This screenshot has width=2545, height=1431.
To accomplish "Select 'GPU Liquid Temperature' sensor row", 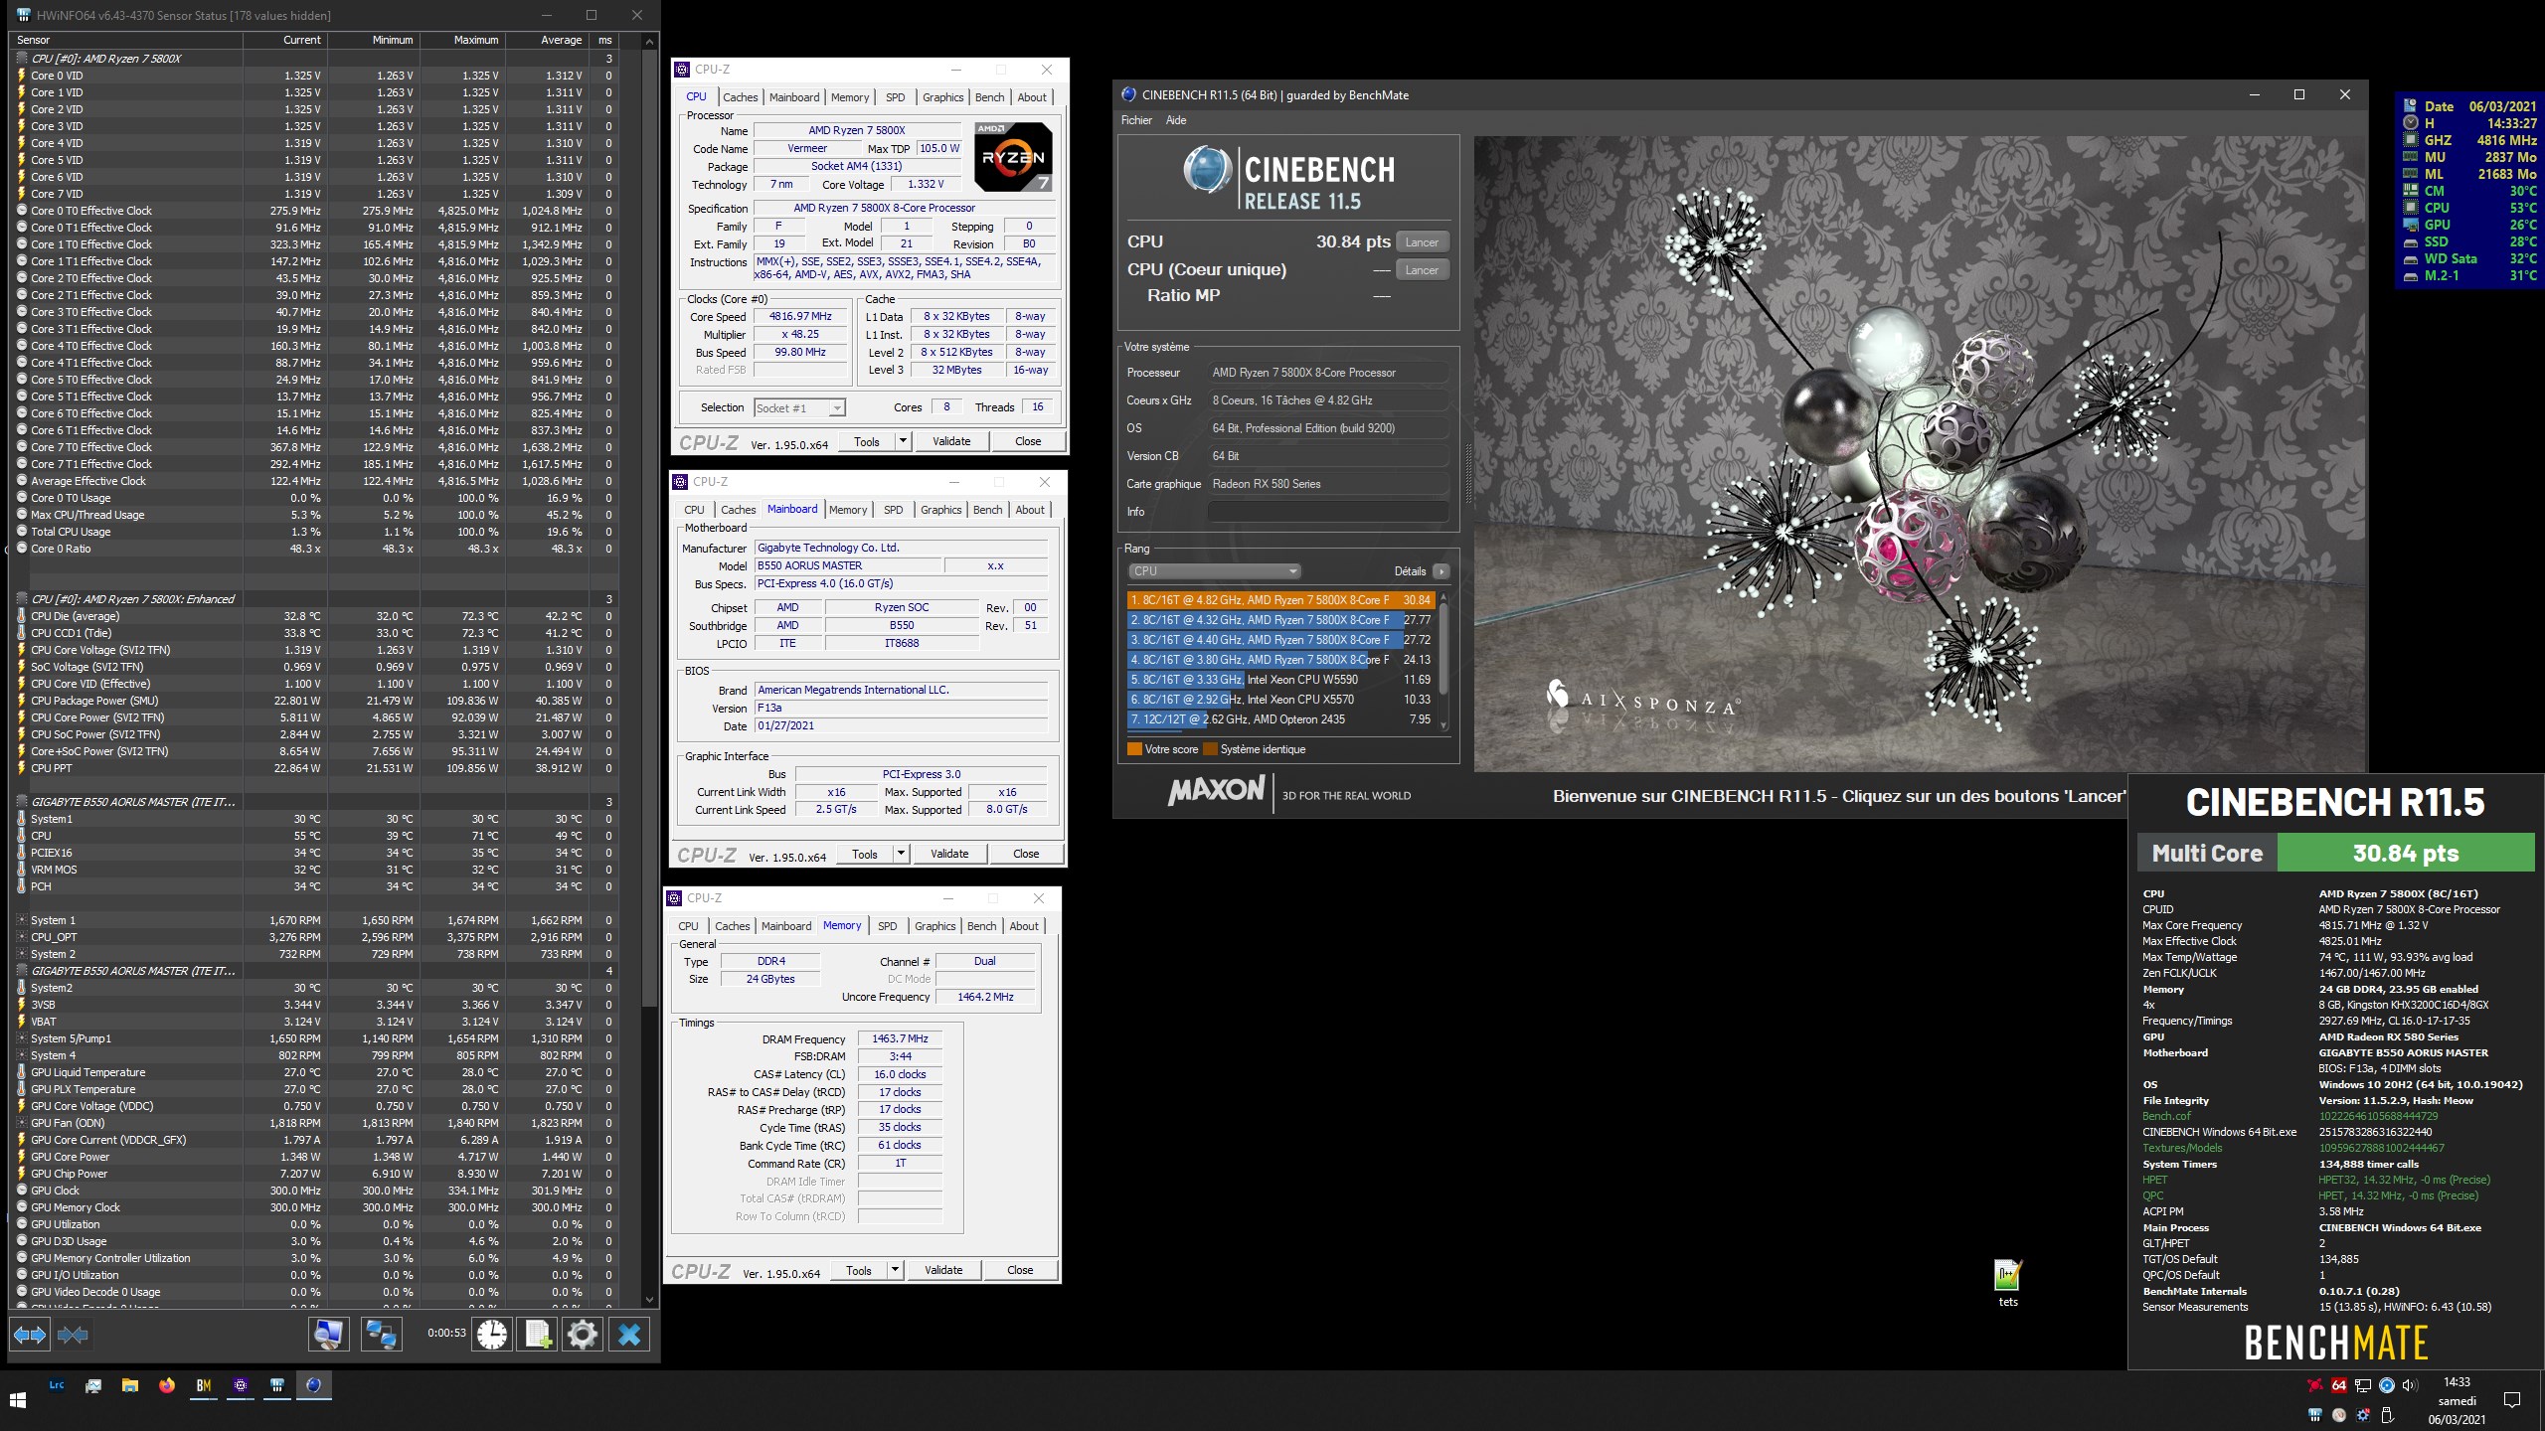I will coord(314,1072).
